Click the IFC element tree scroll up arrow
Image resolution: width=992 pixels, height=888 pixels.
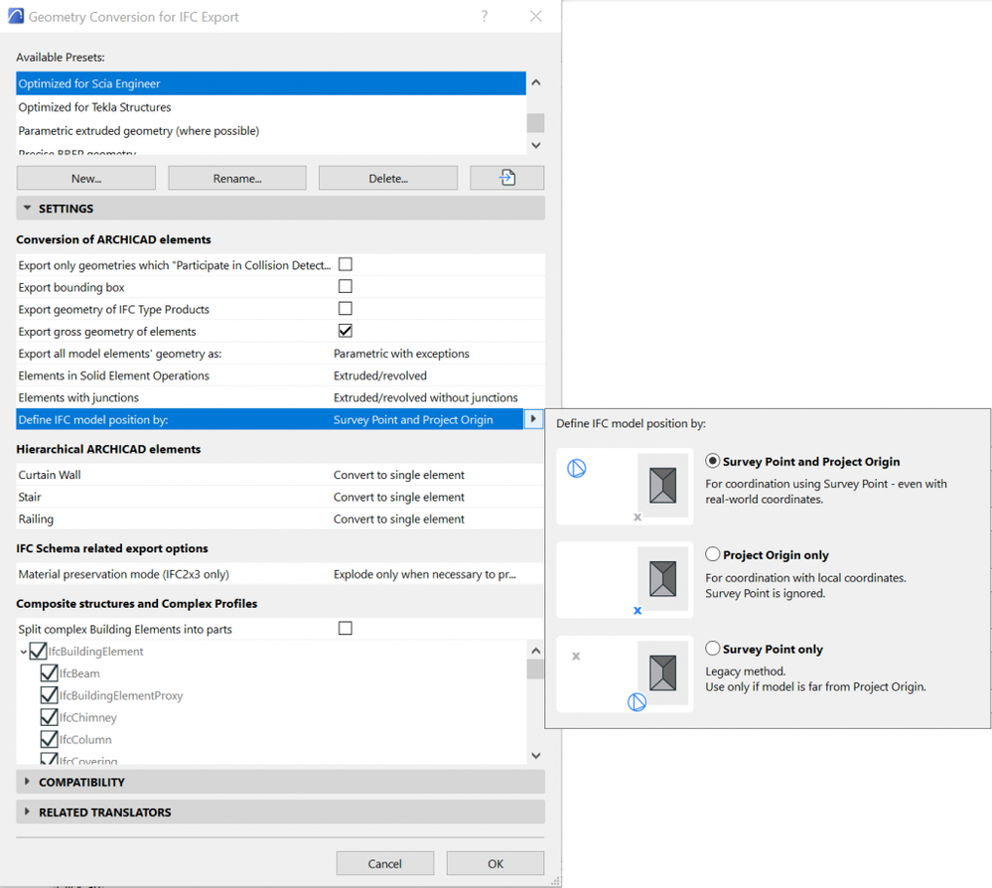click(x=536, y=651)
